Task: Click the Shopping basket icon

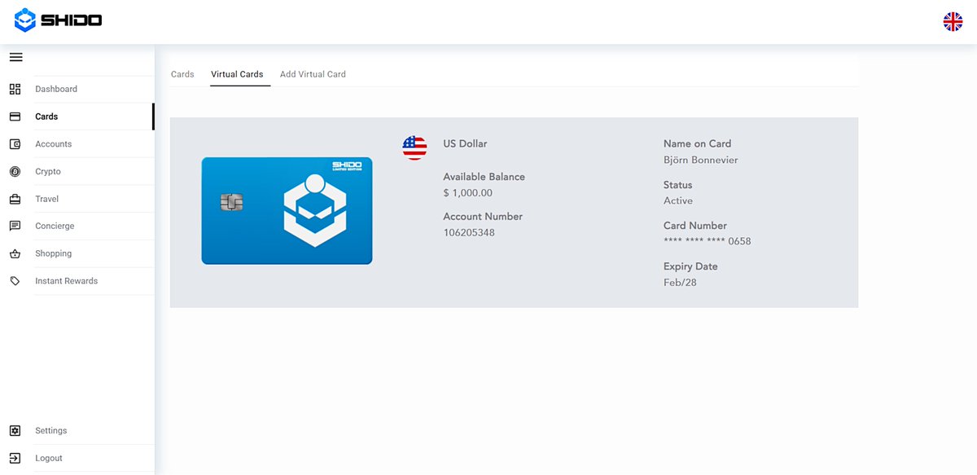Action: (15, 253)
